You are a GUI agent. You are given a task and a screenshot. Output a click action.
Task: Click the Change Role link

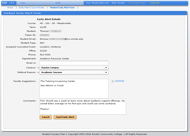point(137,3)
